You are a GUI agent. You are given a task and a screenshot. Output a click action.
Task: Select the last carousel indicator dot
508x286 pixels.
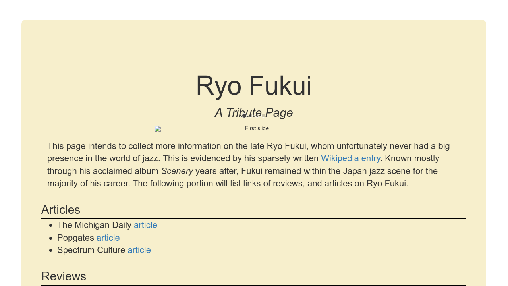[263, 116]
